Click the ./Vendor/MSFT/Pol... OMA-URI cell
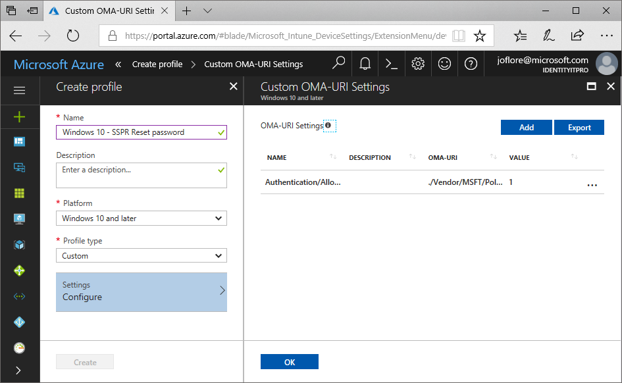Image resolution: width=622 pixels, height=383 pixels. 465,182
